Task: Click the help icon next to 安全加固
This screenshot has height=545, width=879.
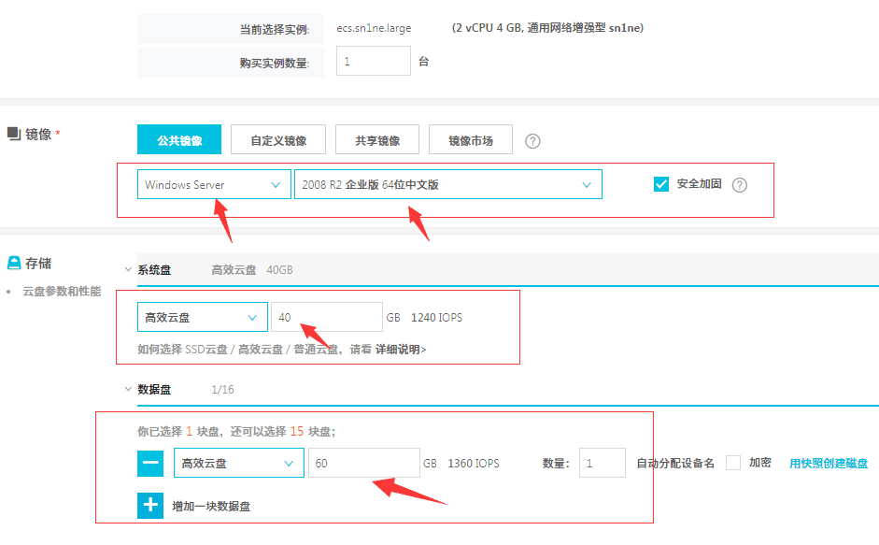Action: [739, 185]
